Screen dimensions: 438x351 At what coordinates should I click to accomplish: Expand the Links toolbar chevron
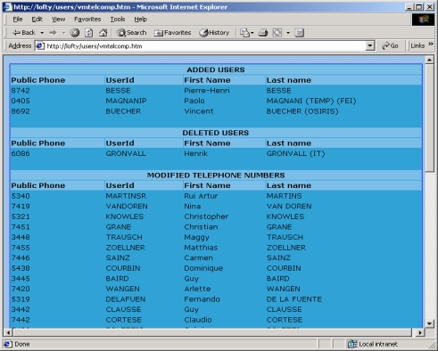[431, 45]
